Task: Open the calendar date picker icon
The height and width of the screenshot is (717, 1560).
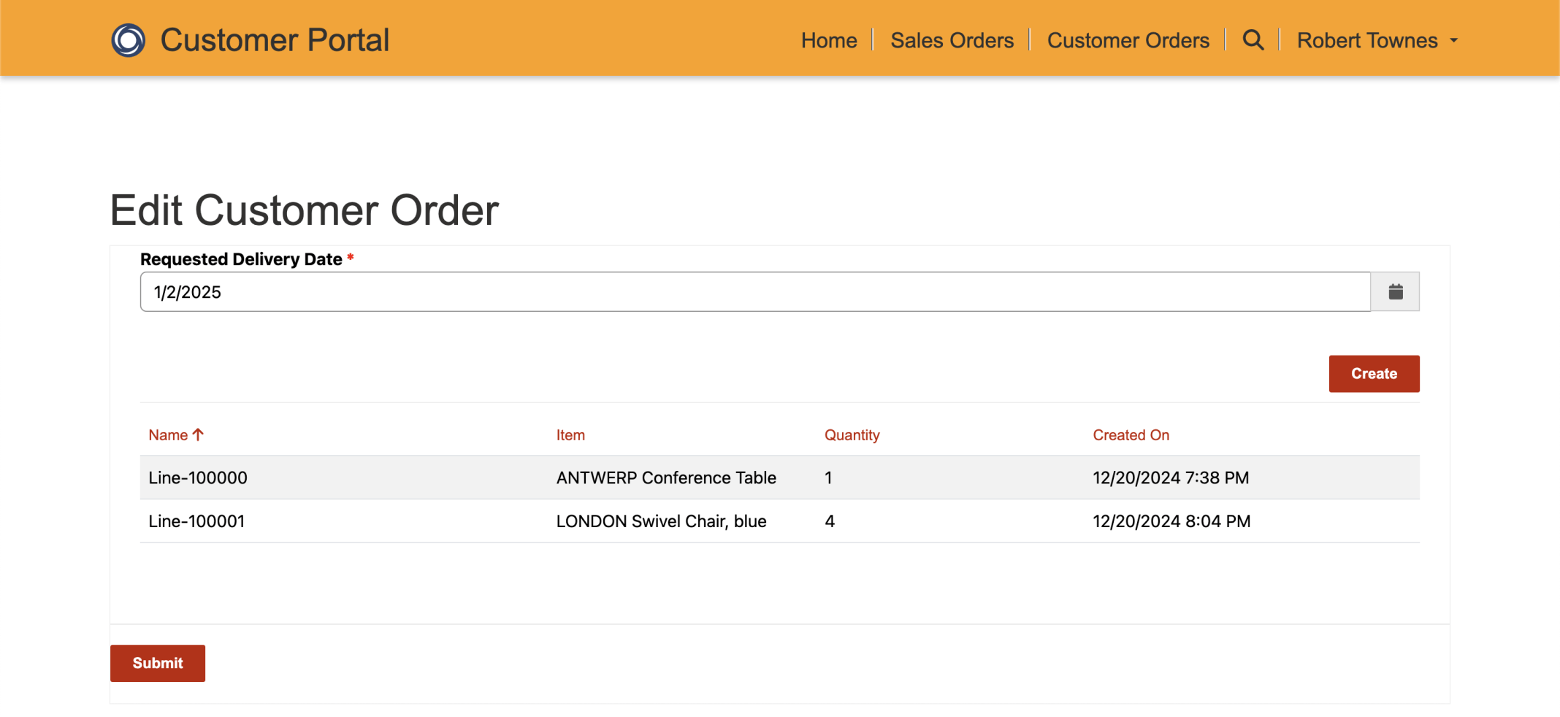Action: pos(1395,292)
